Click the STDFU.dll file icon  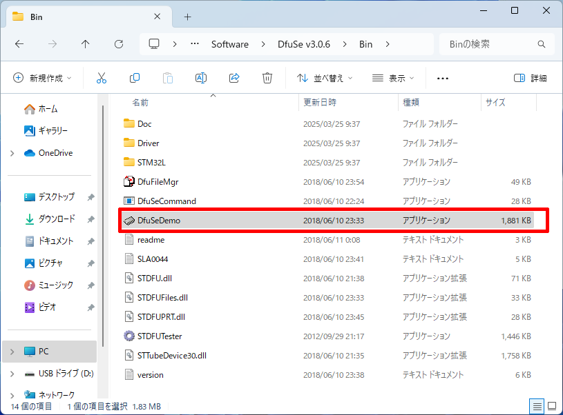pyautogui.click(x=129, y=278)
